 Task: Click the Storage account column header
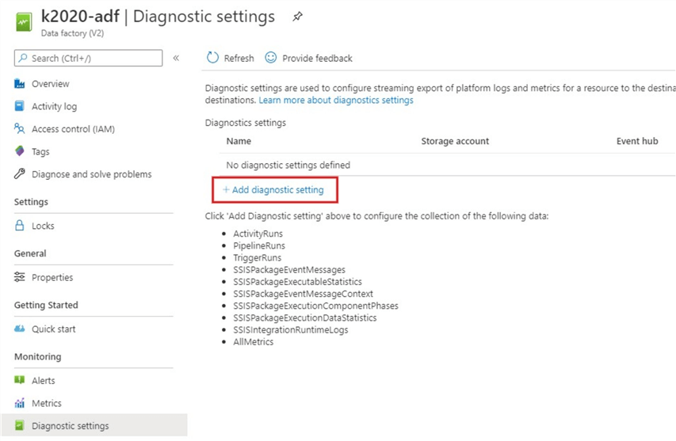455,141
